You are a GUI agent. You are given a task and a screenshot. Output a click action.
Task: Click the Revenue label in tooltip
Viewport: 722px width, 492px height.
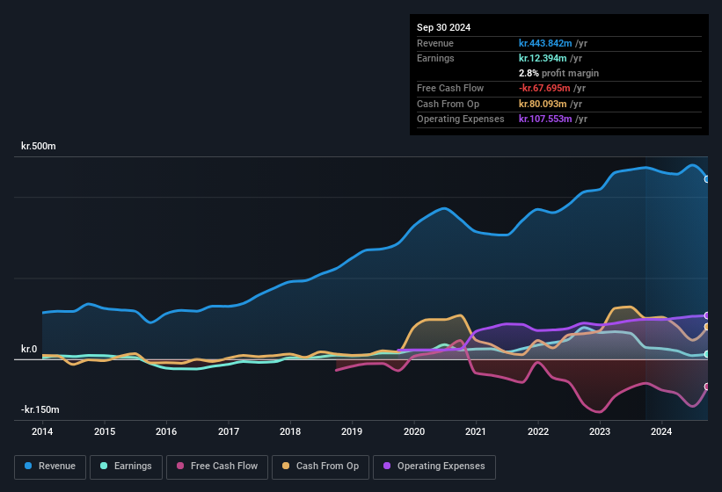435,43
